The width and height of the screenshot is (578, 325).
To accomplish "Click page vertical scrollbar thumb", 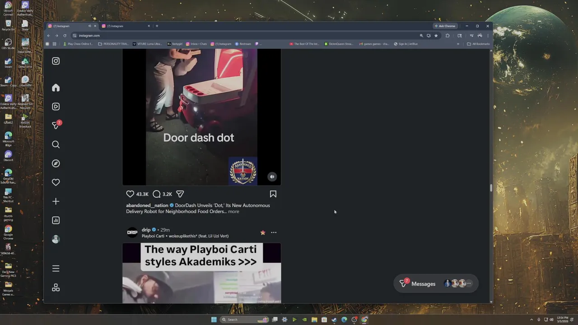I will (x=491, y=188).
